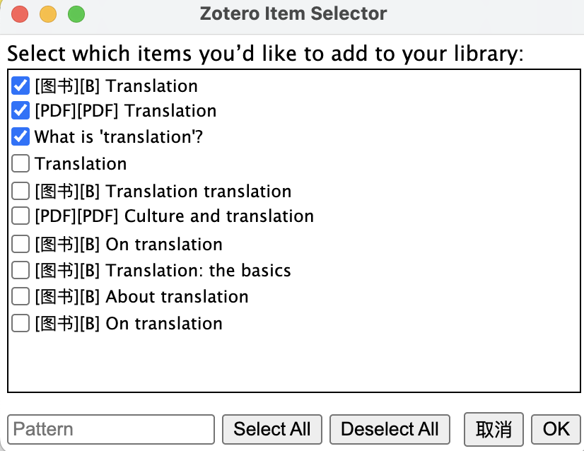Check the plain 'Translation' item checkbox
Screen dimensions: 584x451
coord(21,164)
